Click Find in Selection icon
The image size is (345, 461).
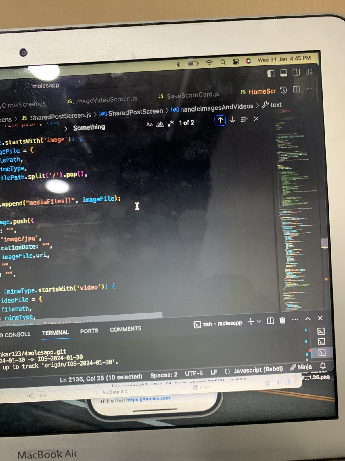[244, 119]
